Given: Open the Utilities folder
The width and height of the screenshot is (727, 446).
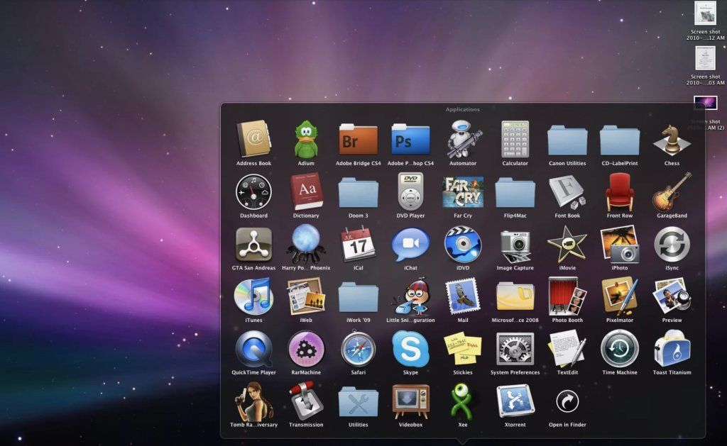Looking at the screenshot, I should tap(359, 401).
